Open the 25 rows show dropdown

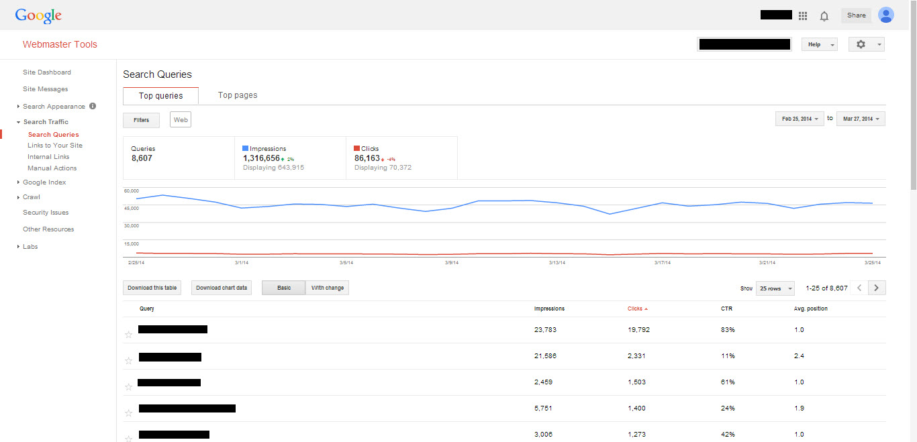(775, 288)
